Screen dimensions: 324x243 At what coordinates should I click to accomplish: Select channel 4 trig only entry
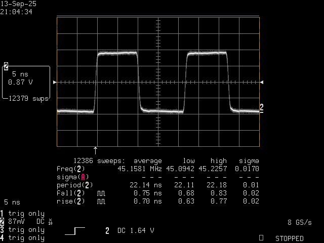click(23, 238)
